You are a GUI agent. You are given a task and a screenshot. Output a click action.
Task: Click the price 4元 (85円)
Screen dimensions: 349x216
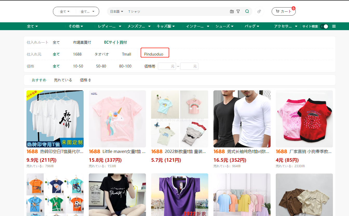pyautogui.click(x=287, y=160)
